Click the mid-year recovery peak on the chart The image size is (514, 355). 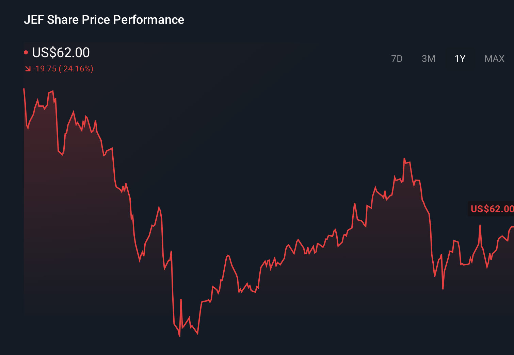[x=404, y=158]
